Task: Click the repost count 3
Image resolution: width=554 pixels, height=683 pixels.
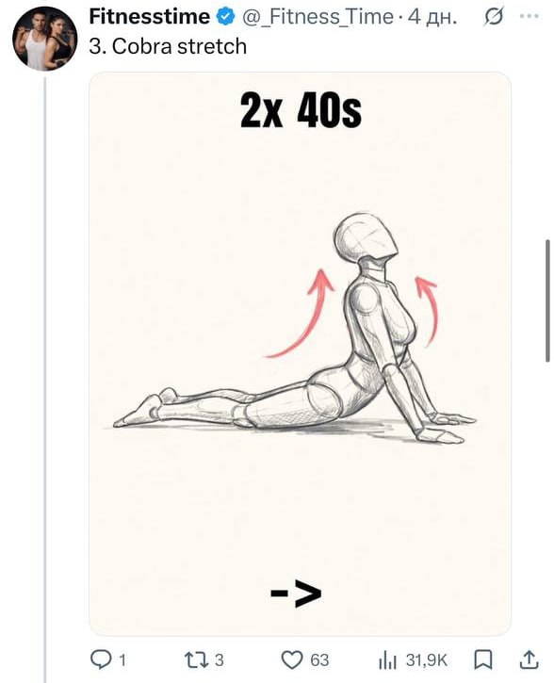Action: coord(220,659)
